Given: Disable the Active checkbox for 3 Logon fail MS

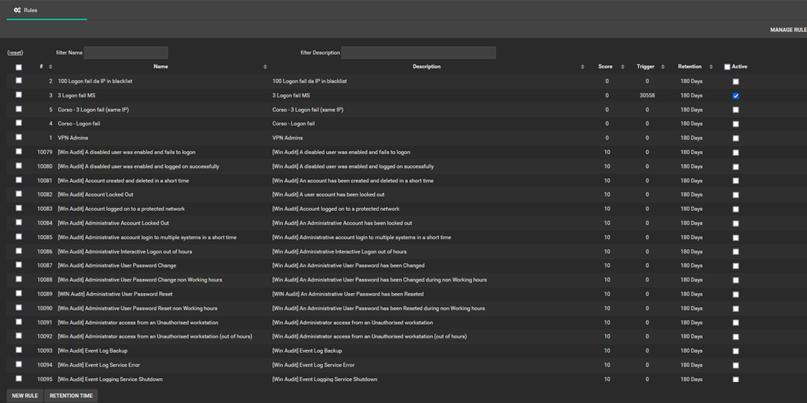Looking at the screenshot, I should click(736, 96).
